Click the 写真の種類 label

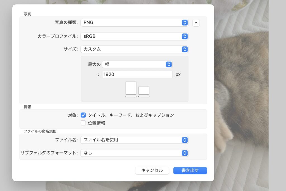tap(66, 22)
